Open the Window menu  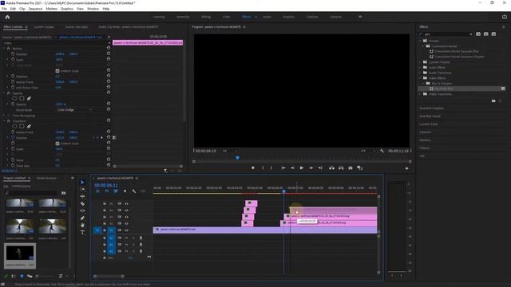click(93, 9)
